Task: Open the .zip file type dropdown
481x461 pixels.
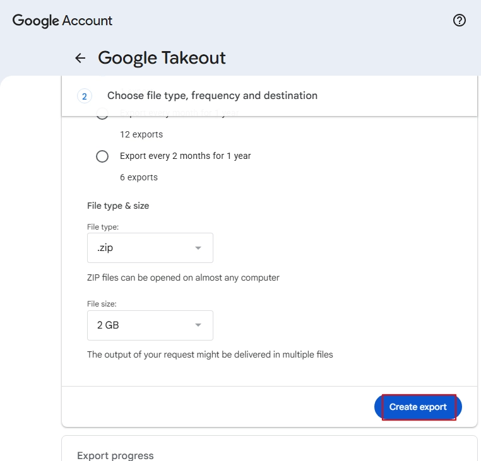Action: [x=150, y=248]
